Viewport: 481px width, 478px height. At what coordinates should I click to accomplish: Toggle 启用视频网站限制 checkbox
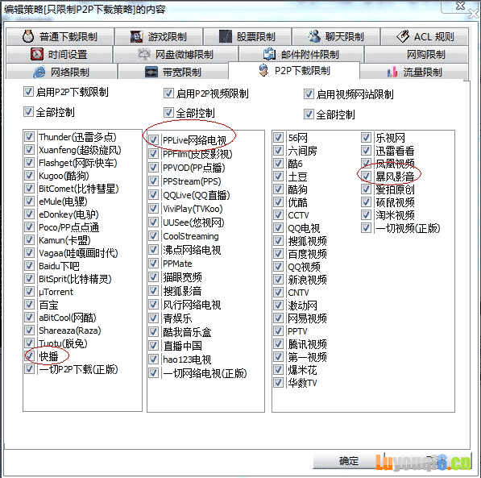tap(309, 94)
